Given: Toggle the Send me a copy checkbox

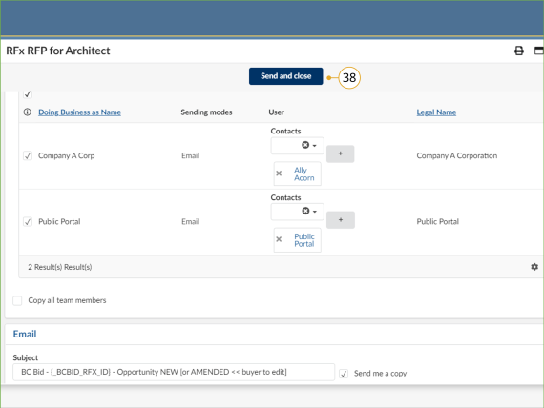Looking at the screenshot, I should tap(344, 374).
